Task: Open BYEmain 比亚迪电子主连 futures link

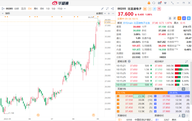Action: tap(136, 23)
